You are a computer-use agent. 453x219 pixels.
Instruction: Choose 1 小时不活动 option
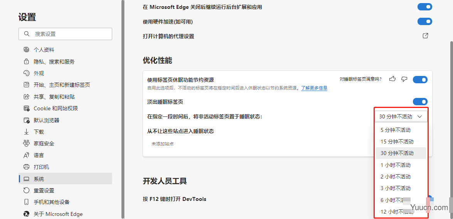(401, 165)
